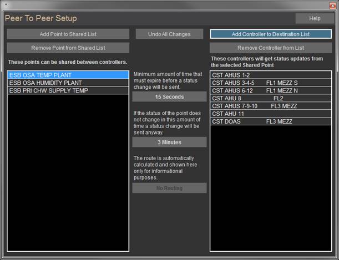Select CST AHU 11 controller
339x260 pixels.
pos(270,114)
